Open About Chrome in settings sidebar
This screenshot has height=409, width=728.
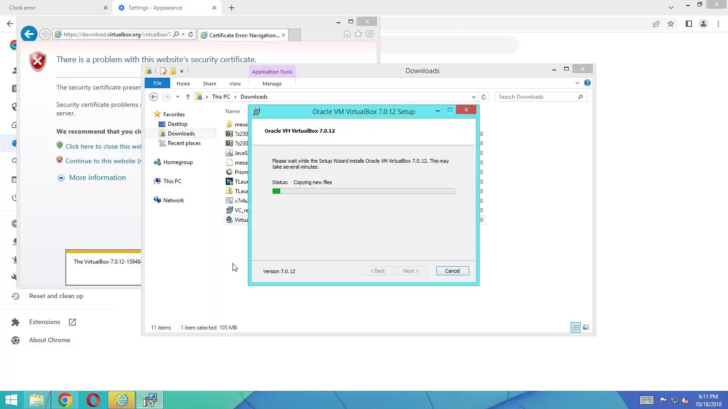click(x=50, y=340)
